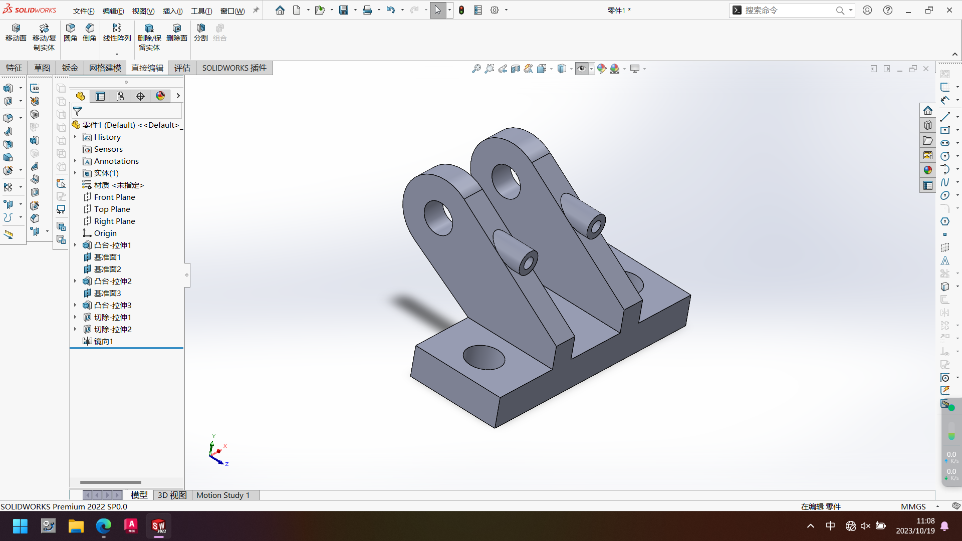Click the MMGS unit system in status bar
962x541 pixels.
[x=913, y=506]
